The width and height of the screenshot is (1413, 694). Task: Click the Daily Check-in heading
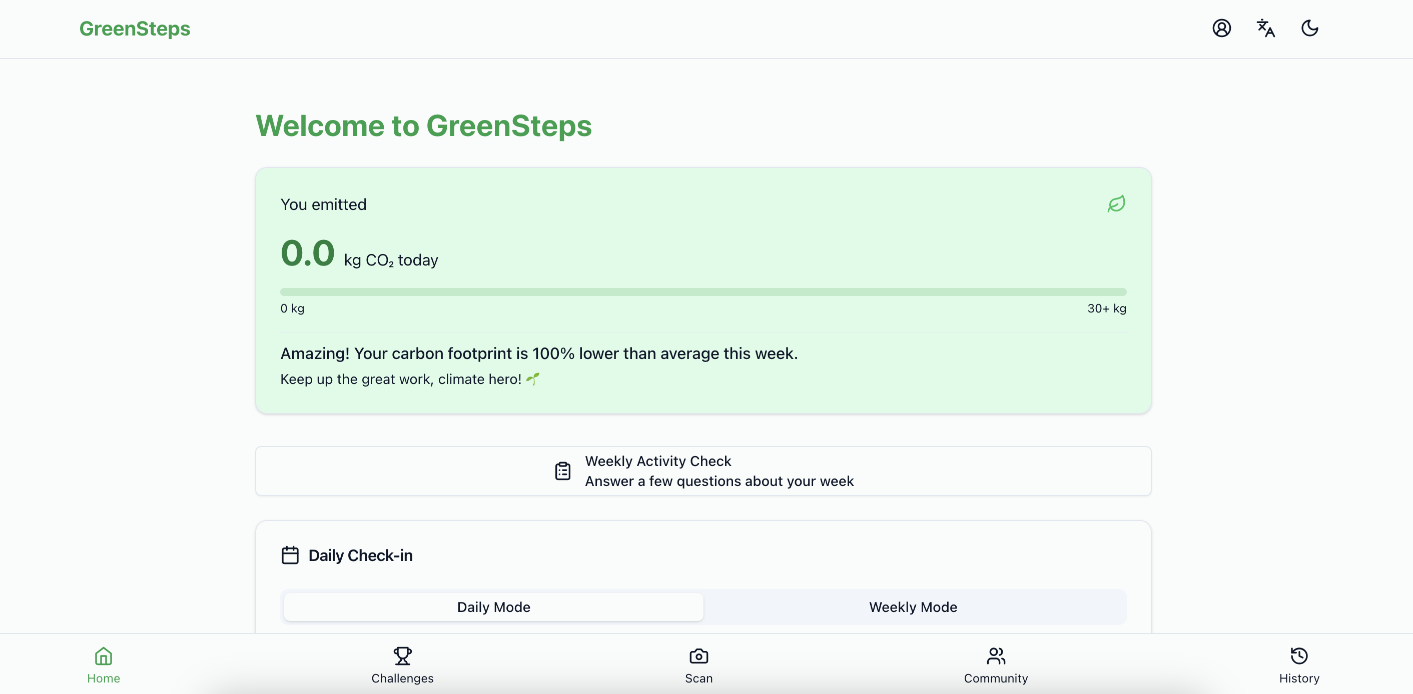pyautogui.click(x=360, y=555)
